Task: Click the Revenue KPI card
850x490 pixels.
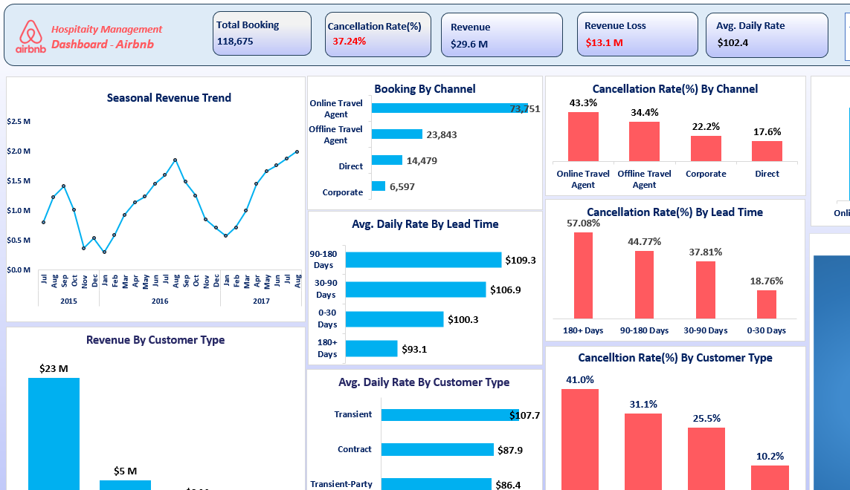Action: (x=501, y=35)
